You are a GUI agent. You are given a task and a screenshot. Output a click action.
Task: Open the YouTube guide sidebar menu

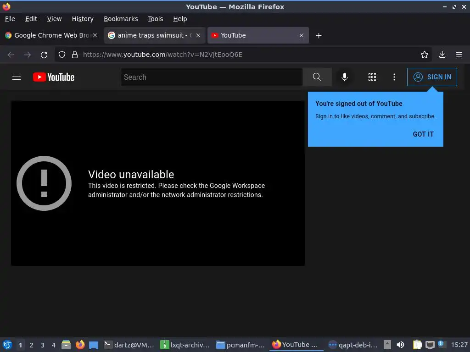click(17, 77)
